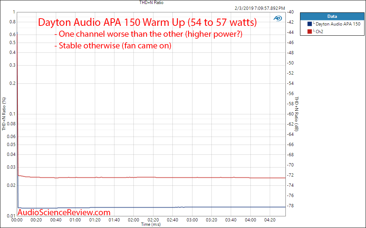Click the 0.1 percent axis tick
Viewport: 366px width, 228px height.
12,114
